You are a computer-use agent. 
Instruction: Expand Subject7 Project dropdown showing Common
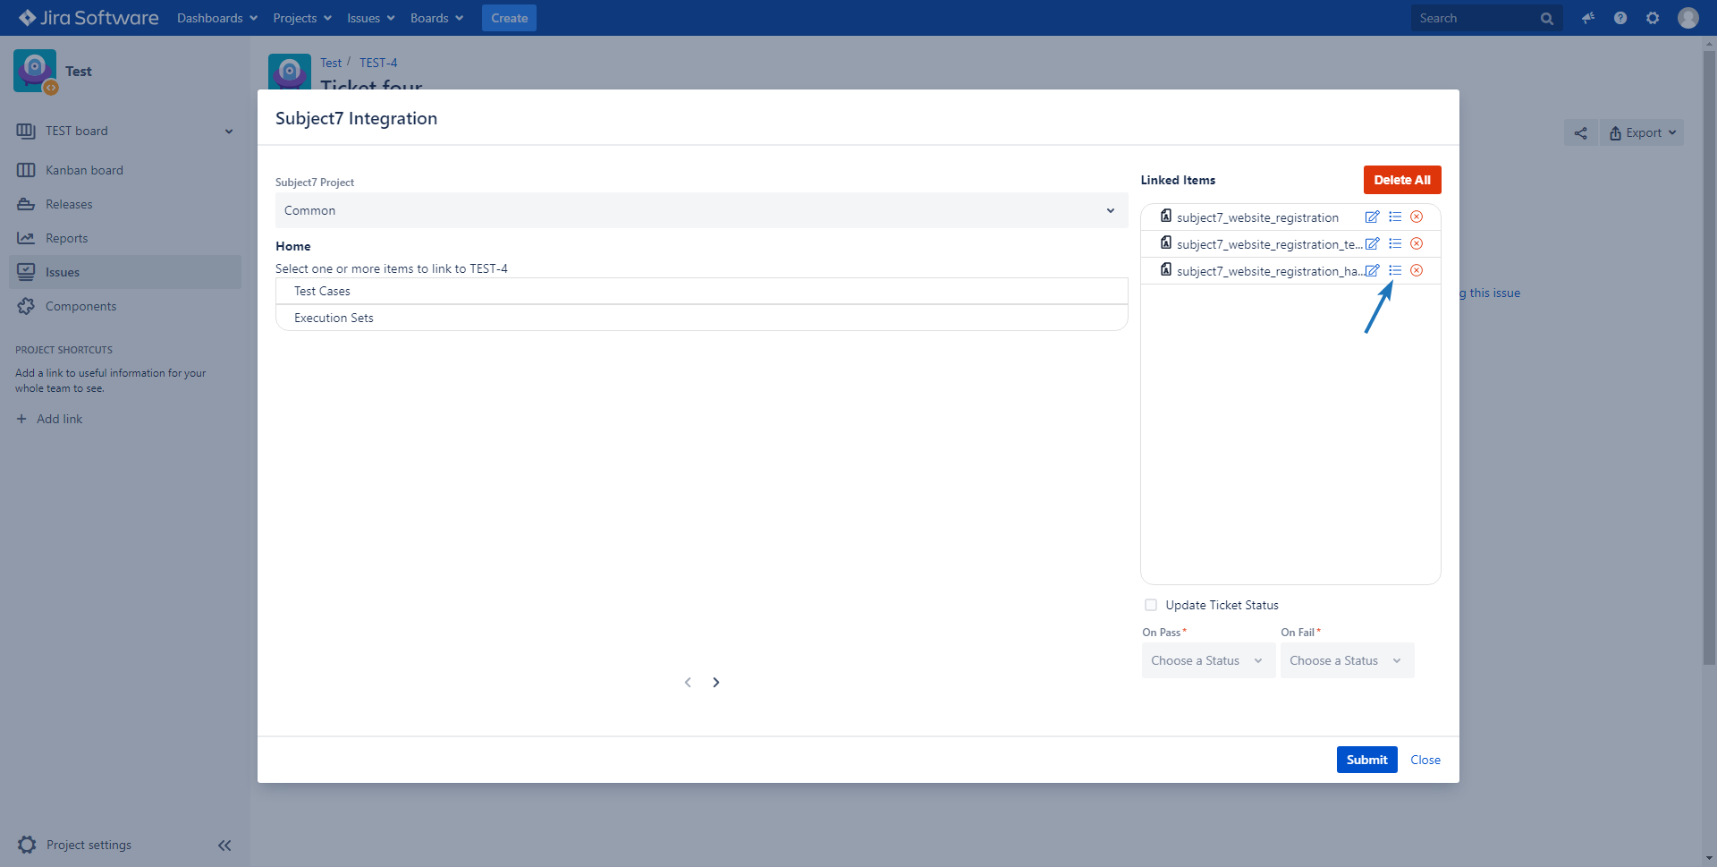[x=700, y=210]
